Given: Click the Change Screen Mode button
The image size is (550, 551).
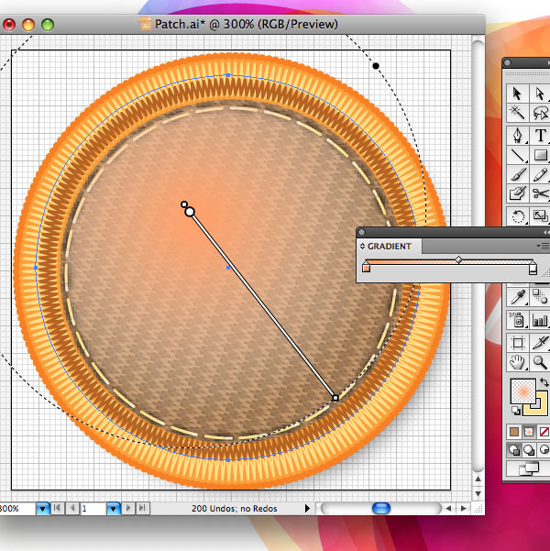Looking at the screenshot, I should 529,469.
